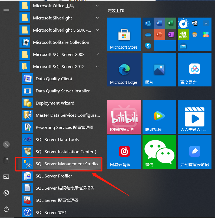Open SQL Server 错误和使用情况报告
The height and width of the screenshot is (218, 215).
click(59, 188)
